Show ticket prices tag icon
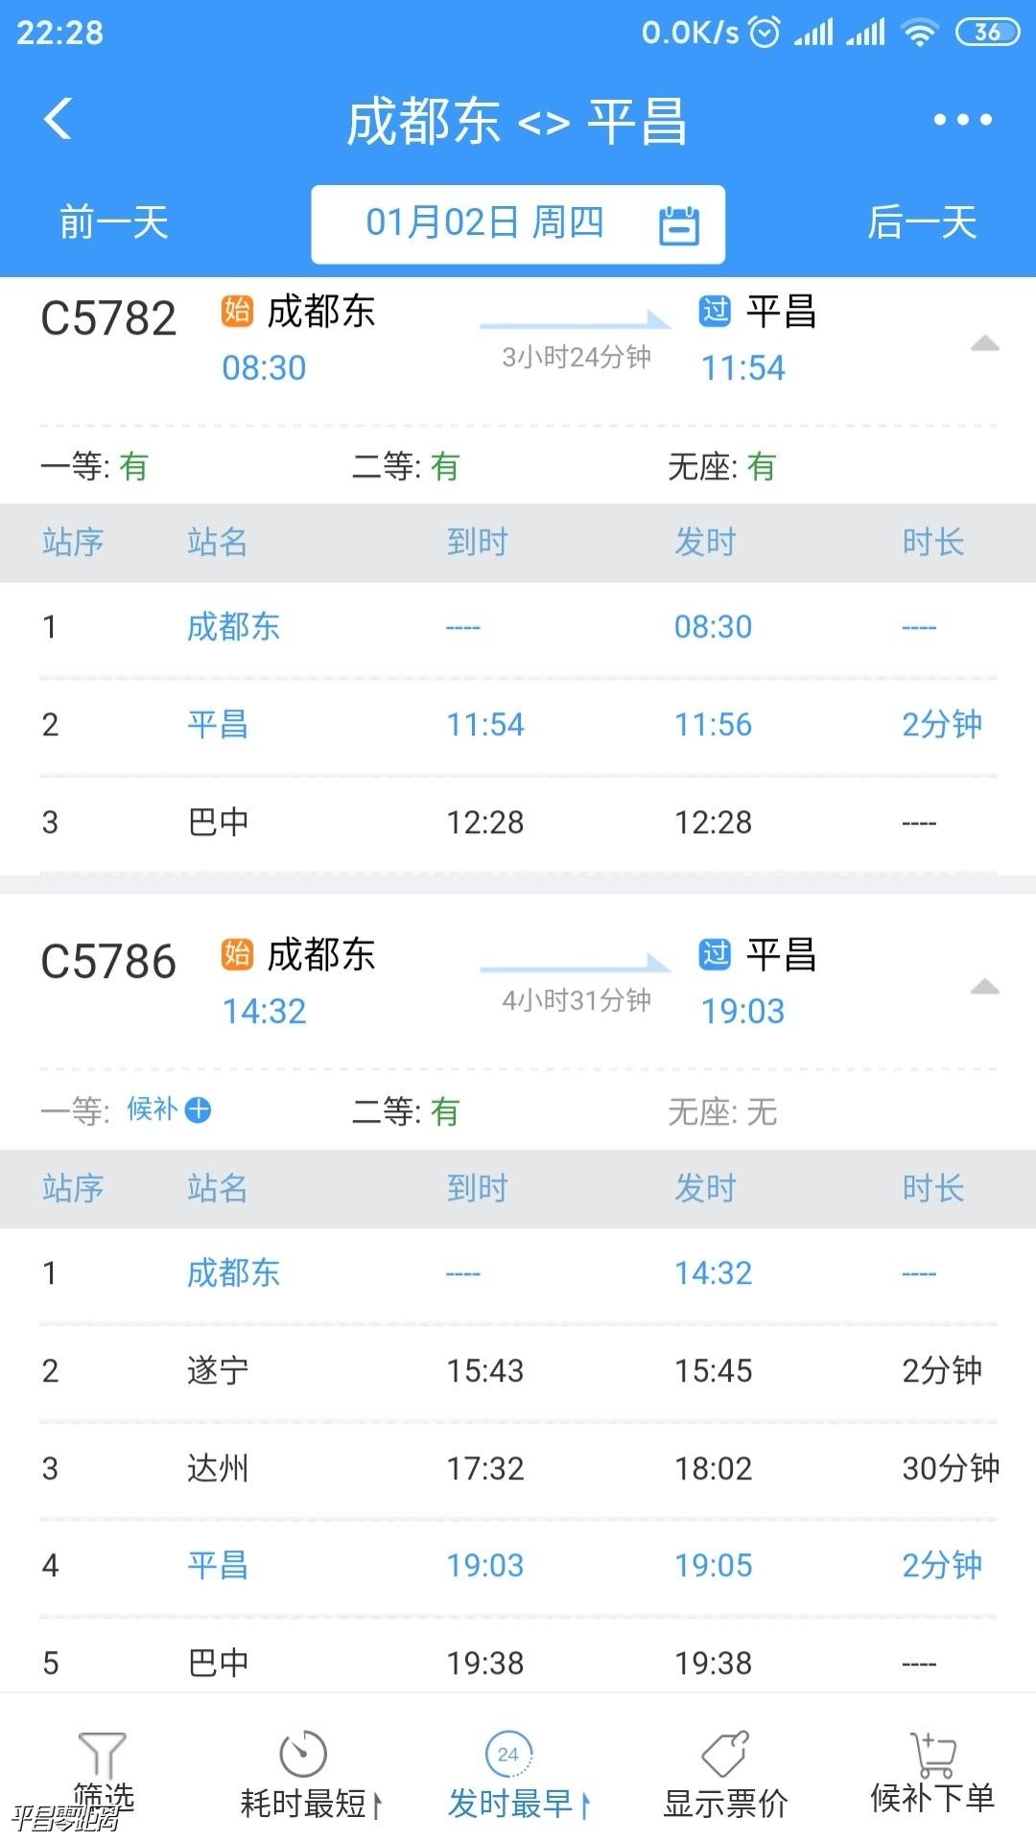1036x1841 pixels. pyautogui.click(x=725, y=1755)
